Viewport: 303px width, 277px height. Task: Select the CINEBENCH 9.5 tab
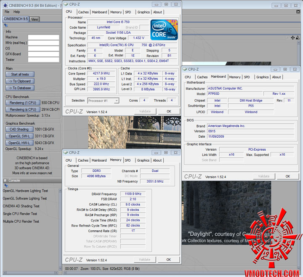[16, 19]
